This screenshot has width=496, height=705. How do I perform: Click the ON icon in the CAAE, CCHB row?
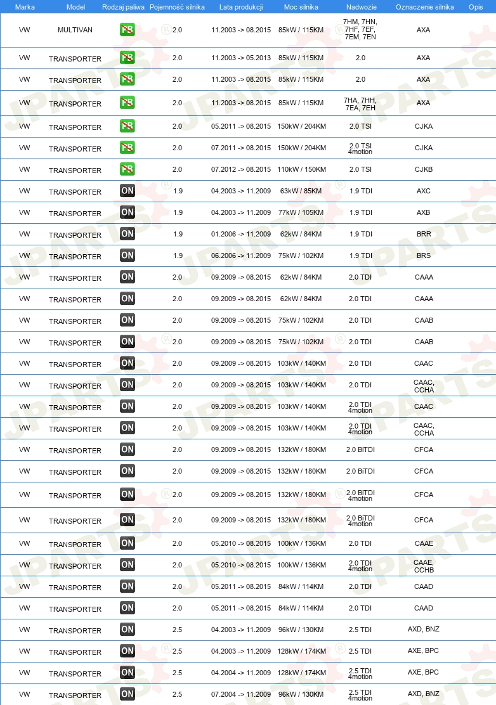coord(127,565)
